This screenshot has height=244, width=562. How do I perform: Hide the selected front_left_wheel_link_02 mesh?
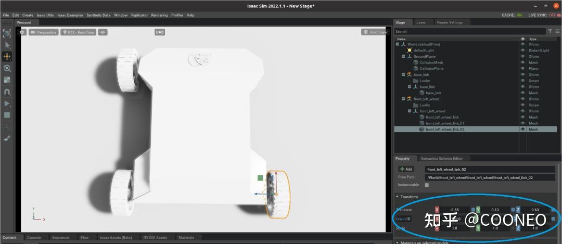523,130
